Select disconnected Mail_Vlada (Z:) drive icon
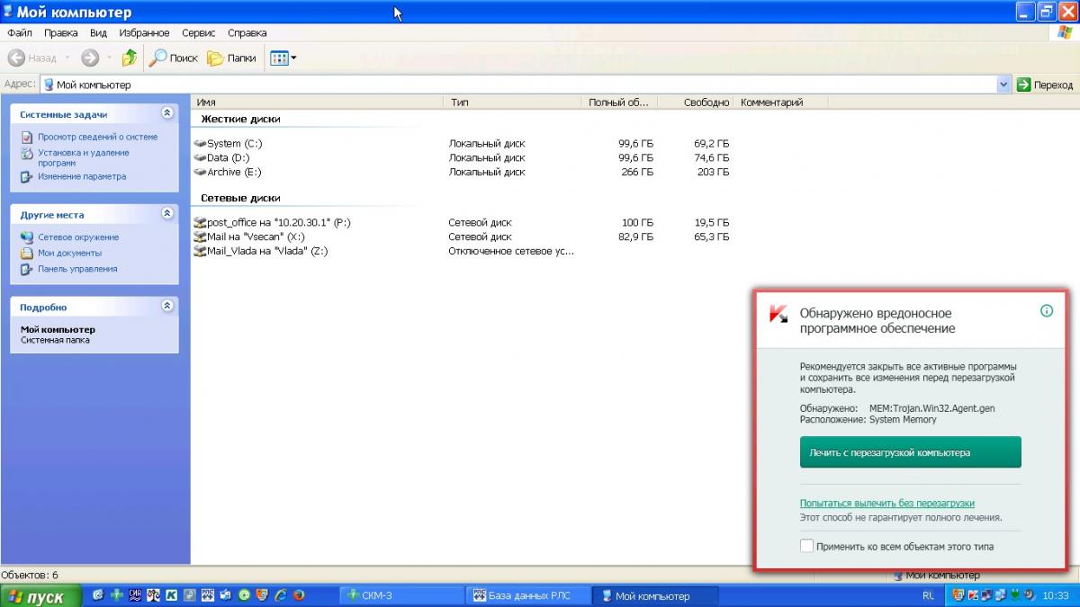 [200, 251]
